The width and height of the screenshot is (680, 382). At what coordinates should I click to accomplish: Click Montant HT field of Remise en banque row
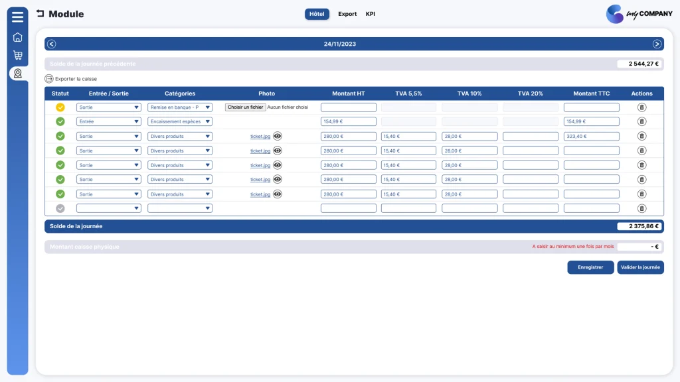[x=348, y=107]
